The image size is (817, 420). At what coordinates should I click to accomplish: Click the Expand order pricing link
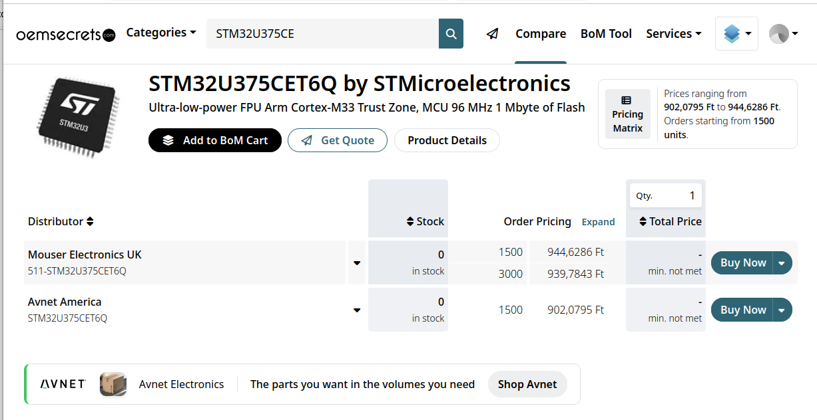coord(598,222)
